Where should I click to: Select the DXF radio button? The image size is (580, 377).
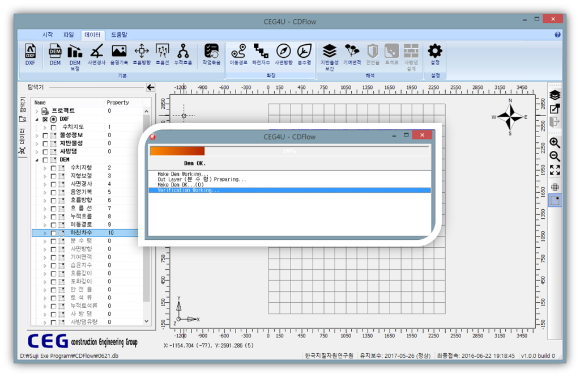53,119
